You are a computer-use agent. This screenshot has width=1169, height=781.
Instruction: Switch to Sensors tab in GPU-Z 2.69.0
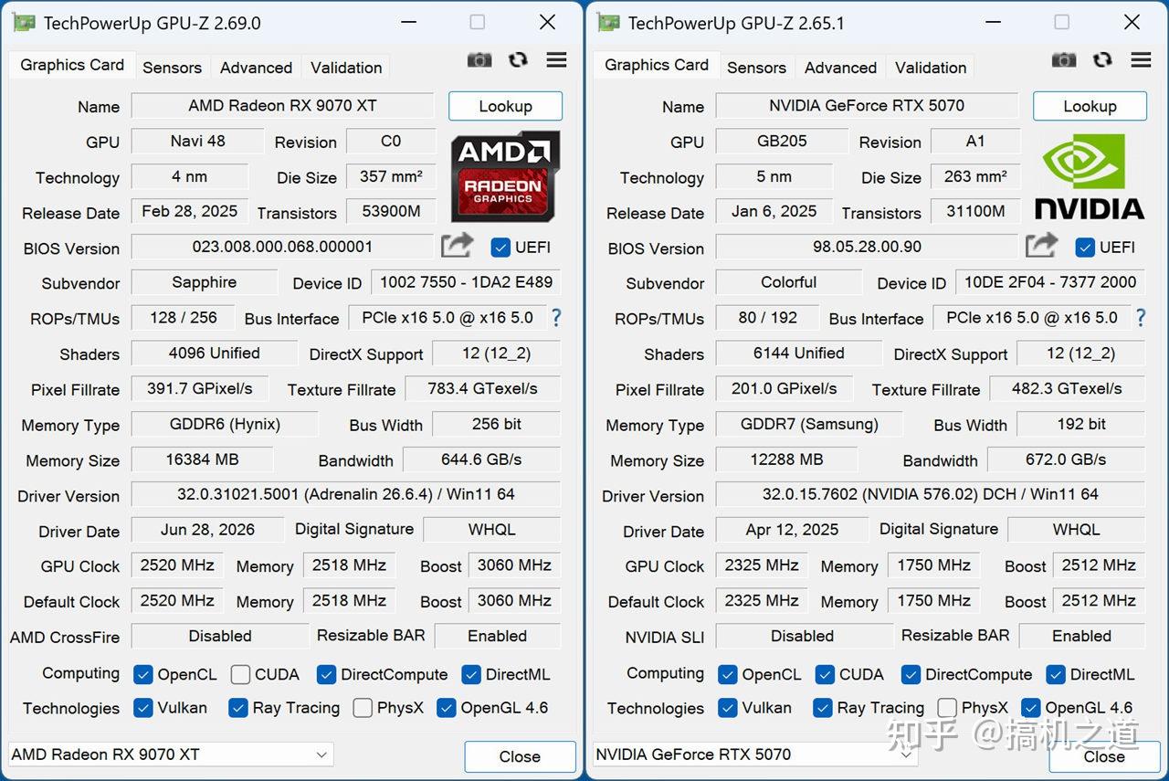172,68
